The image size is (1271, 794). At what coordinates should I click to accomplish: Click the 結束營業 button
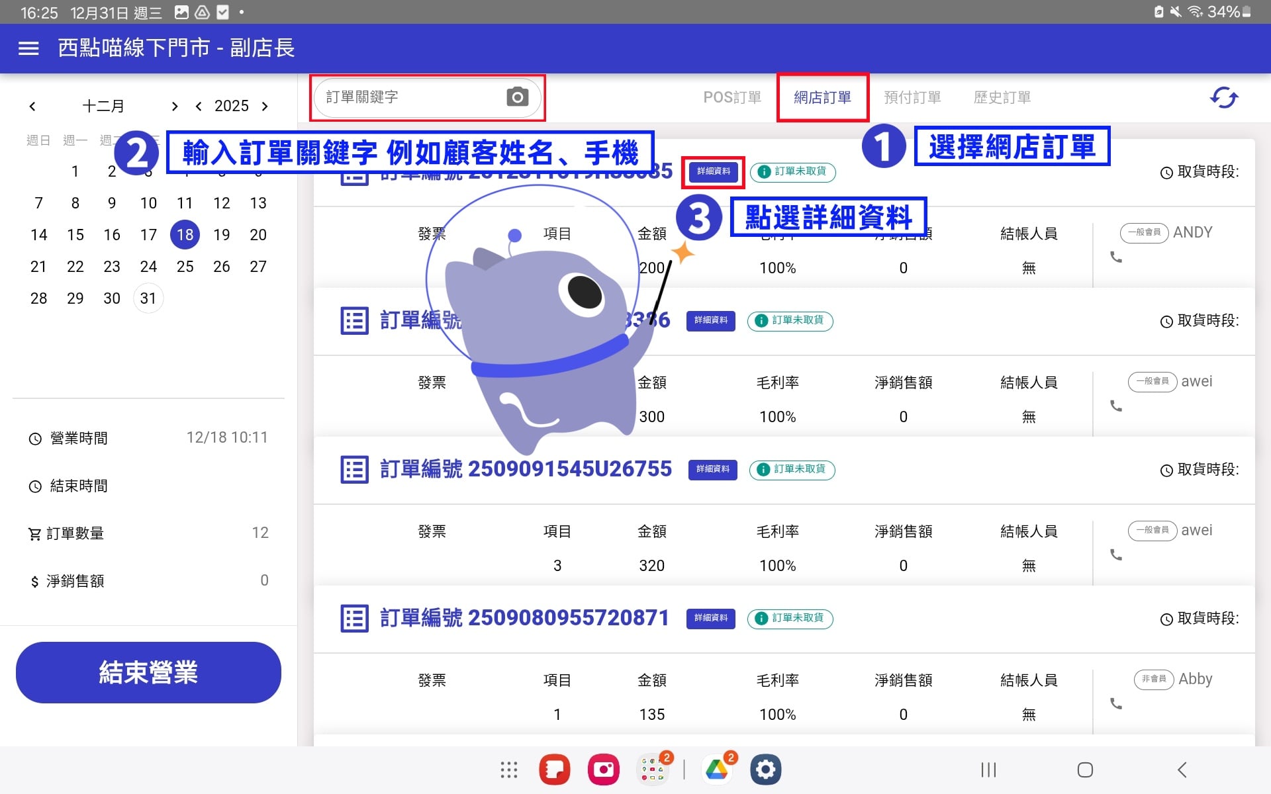(x=148, y=672)
